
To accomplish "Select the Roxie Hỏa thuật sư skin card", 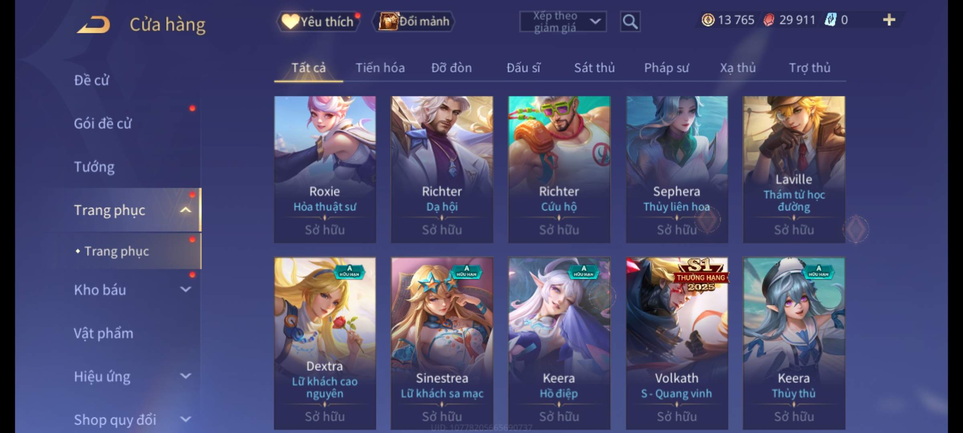I will click(x=325, y=169).
